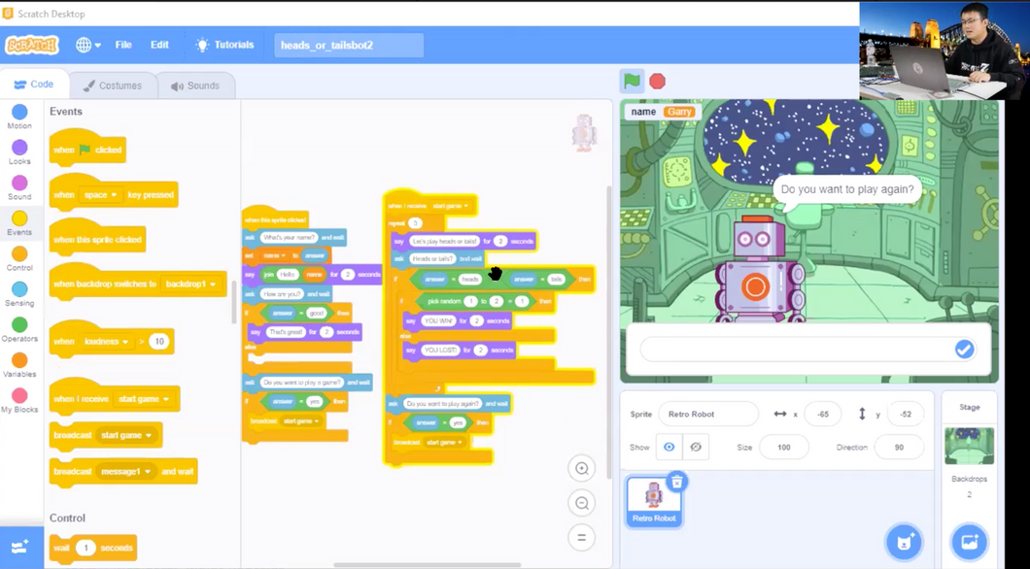Screen dimensions: 1030x569
Task: Open the Choose a Backdrop button
Action: point(969,542)
